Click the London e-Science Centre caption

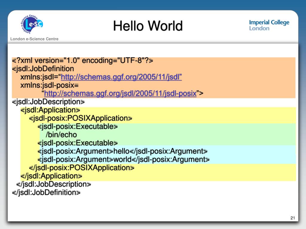(34, 39)
